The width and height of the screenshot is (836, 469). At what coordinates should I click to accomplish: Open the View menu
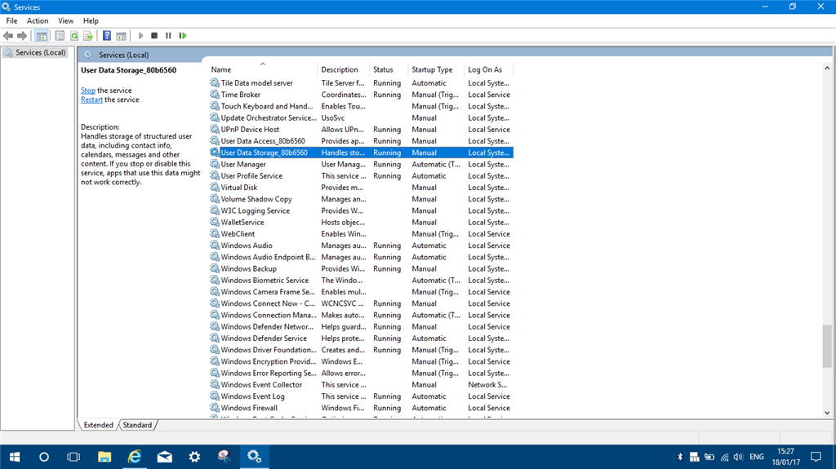click(65, 20)
